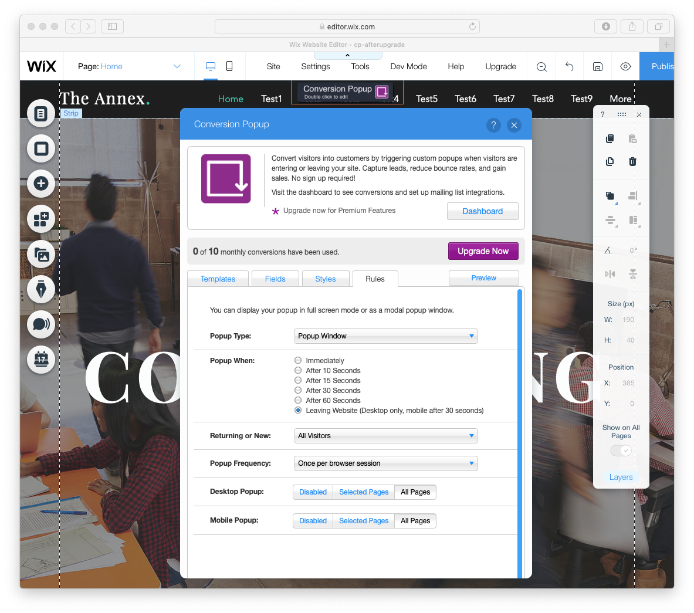Open the Page: Home dropdown
The height and width of the screenshot is (613, 694).
coord(129,66)
